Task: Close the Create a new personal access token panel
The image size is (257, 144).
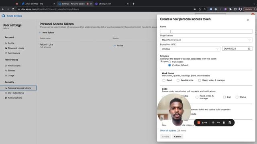Action: click(248, 20)
